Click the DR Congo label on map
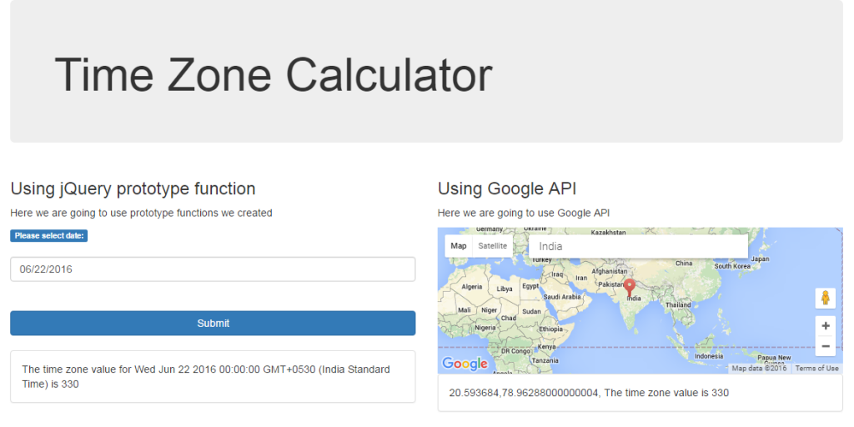The image size is (854, 427). [515, 351]
